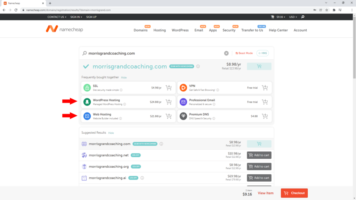Viewport: 356px width, 200px height.
Task: Open WordPress menu
Action: (180, 30)
